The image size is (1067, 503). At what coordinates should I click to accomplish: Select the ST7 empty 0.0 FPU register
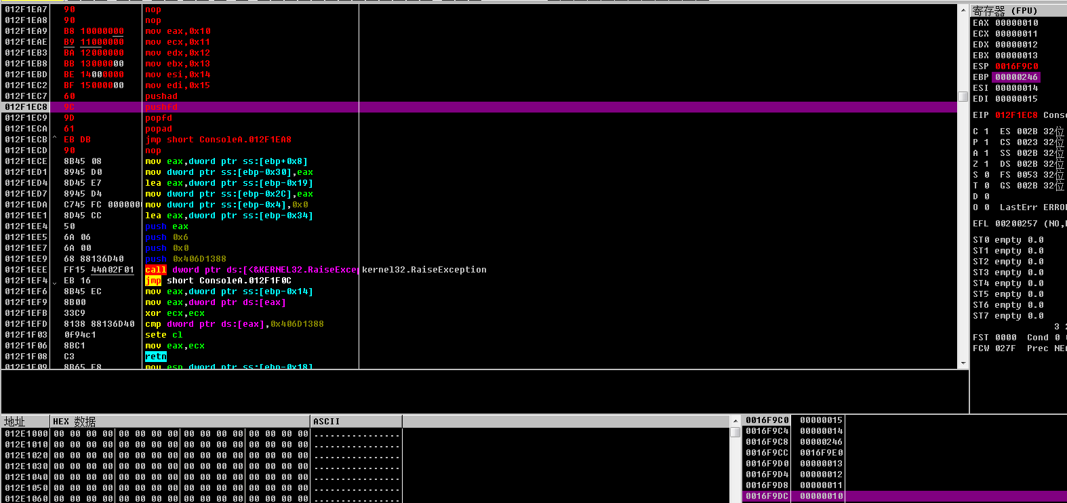coord(1008,316)
